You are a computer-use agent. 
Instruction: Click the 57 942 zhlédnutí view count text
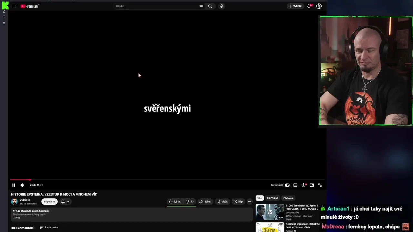click(x=22, y=211)
